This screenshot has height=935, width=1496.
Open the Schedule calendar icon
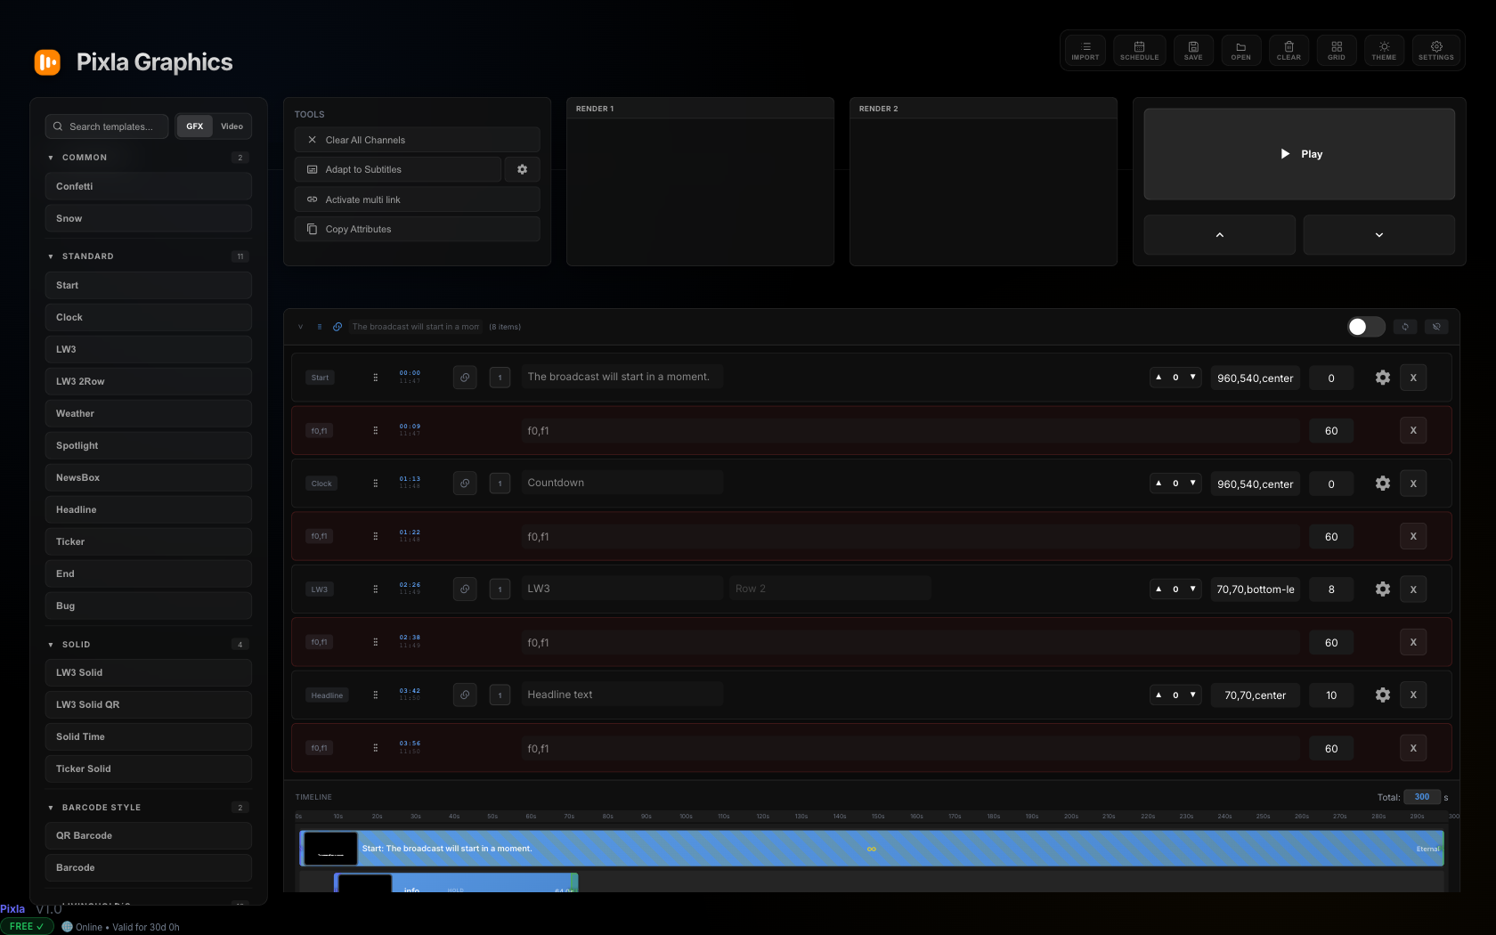pos(1139,51)
